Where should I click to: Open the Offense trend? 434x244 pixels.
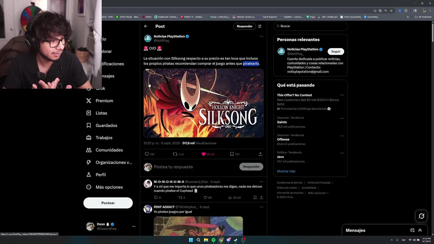coord(283,139)
